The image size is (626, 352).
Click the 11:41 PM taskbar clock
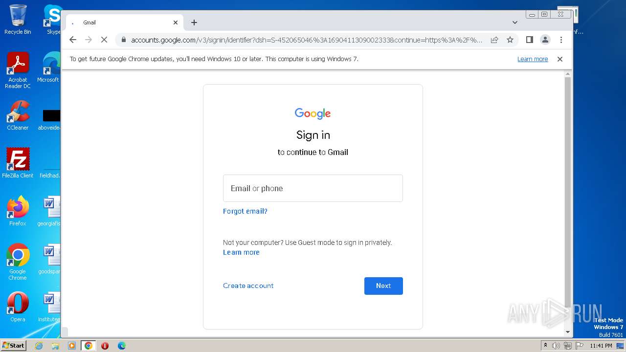coord(601,346)
